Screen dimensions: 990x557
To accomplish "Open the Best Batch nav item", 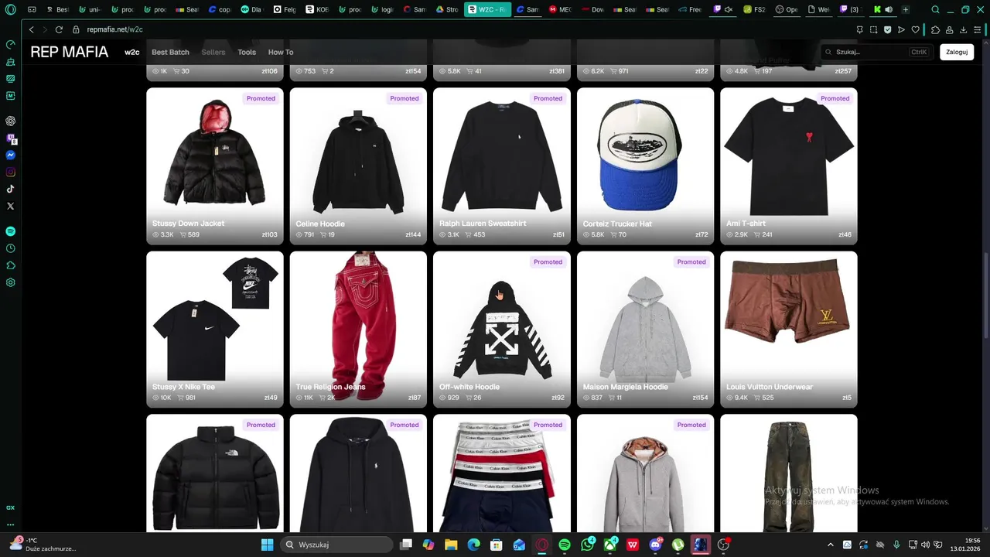I will pos(170,52).
